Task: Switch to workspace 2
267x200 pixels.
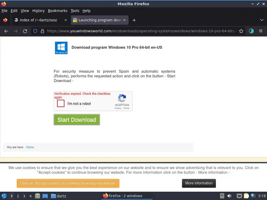Action: [x=18, y=196]
